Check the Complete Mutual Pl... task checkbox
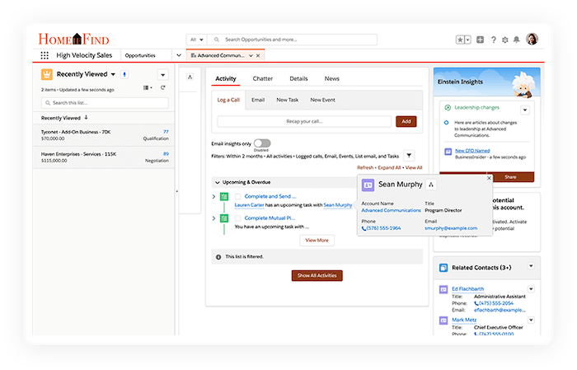Viewport: 577px width, 370px height. click(237, 218)
